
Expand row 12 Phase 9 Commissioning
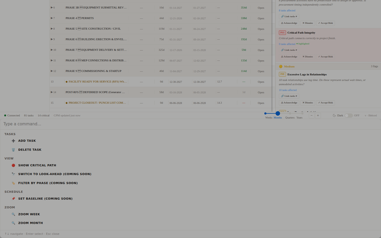[x=52, y=71]
